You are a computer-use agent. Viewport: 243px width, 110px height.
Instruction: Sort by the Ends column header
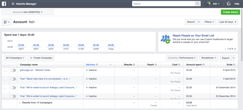[230, 65]
